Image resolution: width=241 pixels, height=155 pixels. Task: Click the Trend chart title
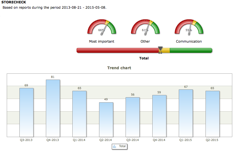[x=119, y=68]
